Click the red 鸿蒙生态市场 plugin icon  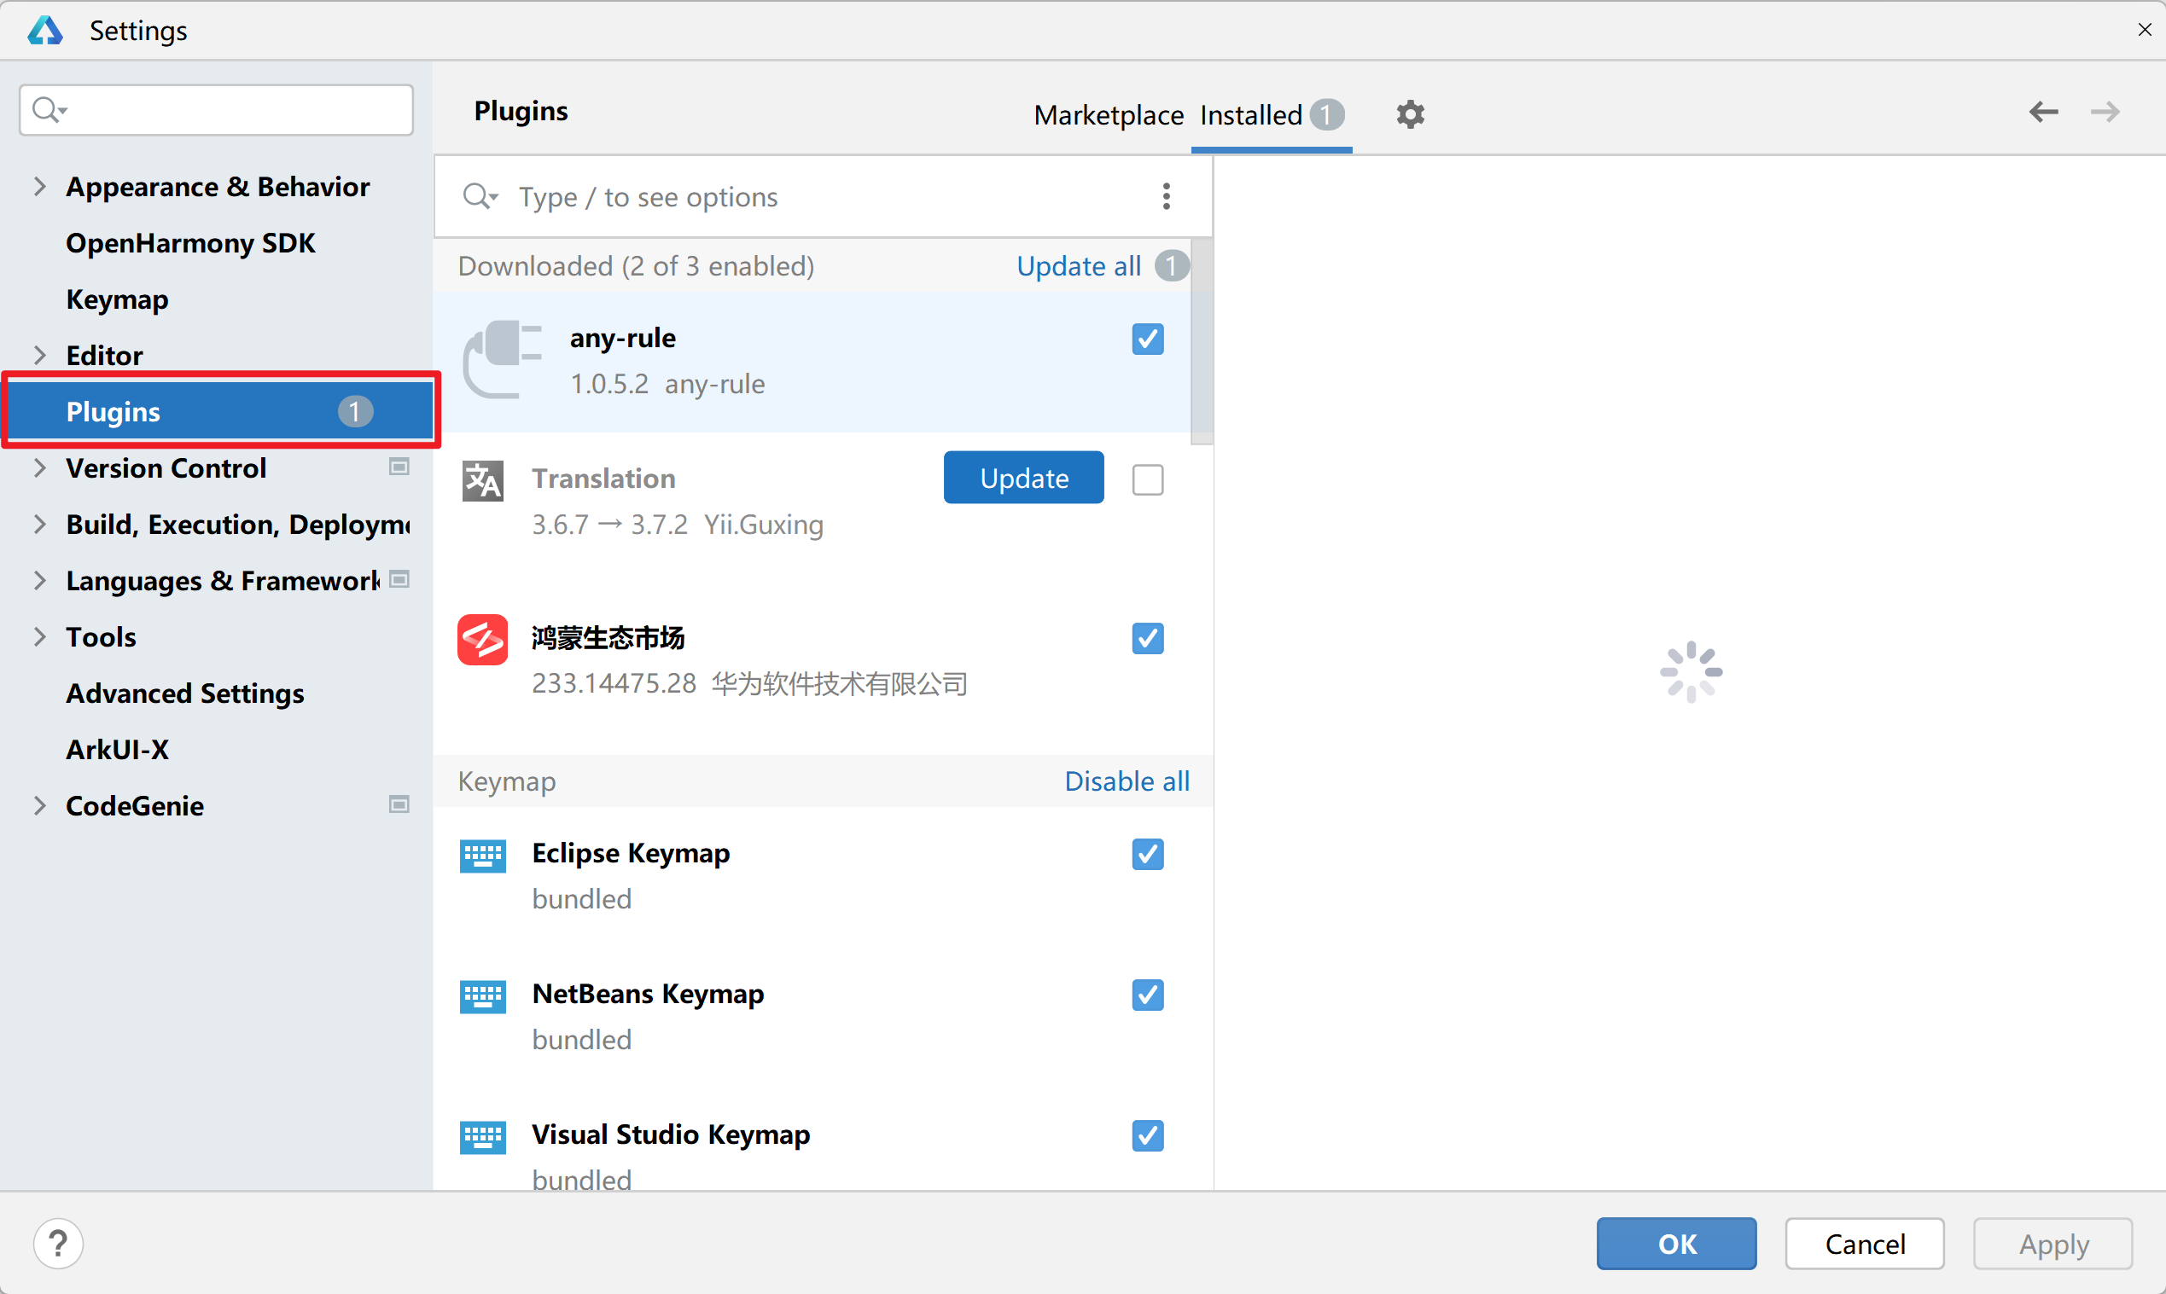click(x=482, y=639)
